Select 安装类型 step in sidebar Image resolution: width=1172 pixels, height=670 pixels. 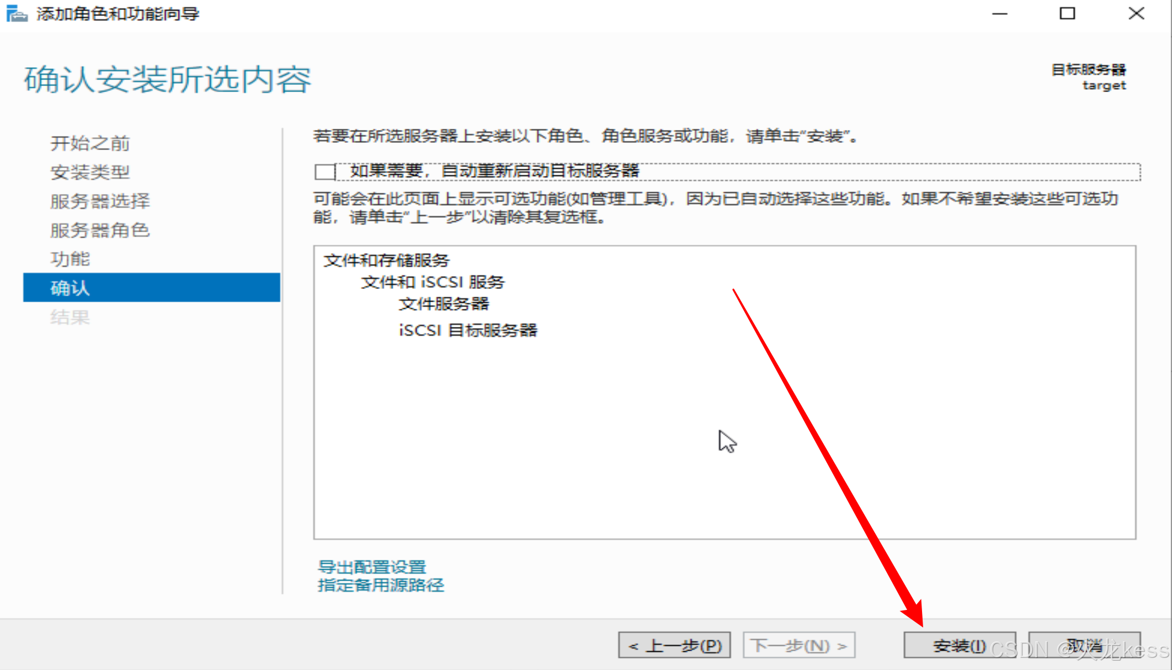click(x=90, y=172)
